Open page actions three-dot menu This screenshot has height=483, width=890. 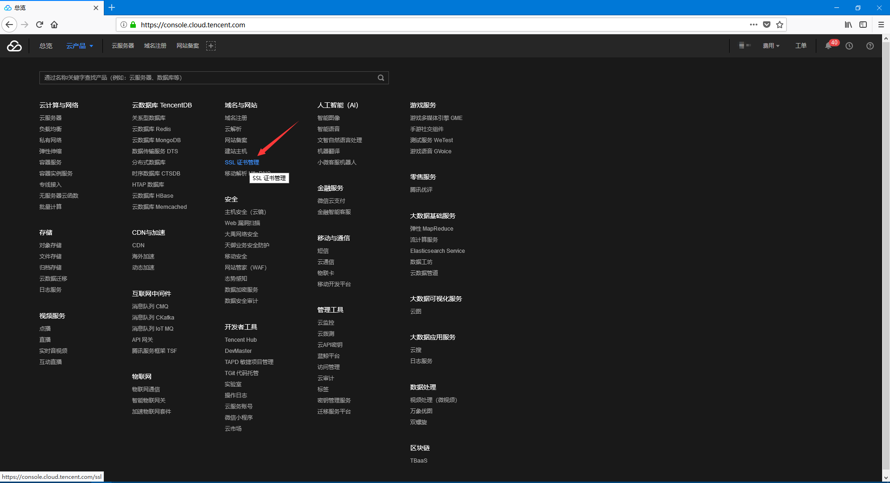[x=754, y=25]
